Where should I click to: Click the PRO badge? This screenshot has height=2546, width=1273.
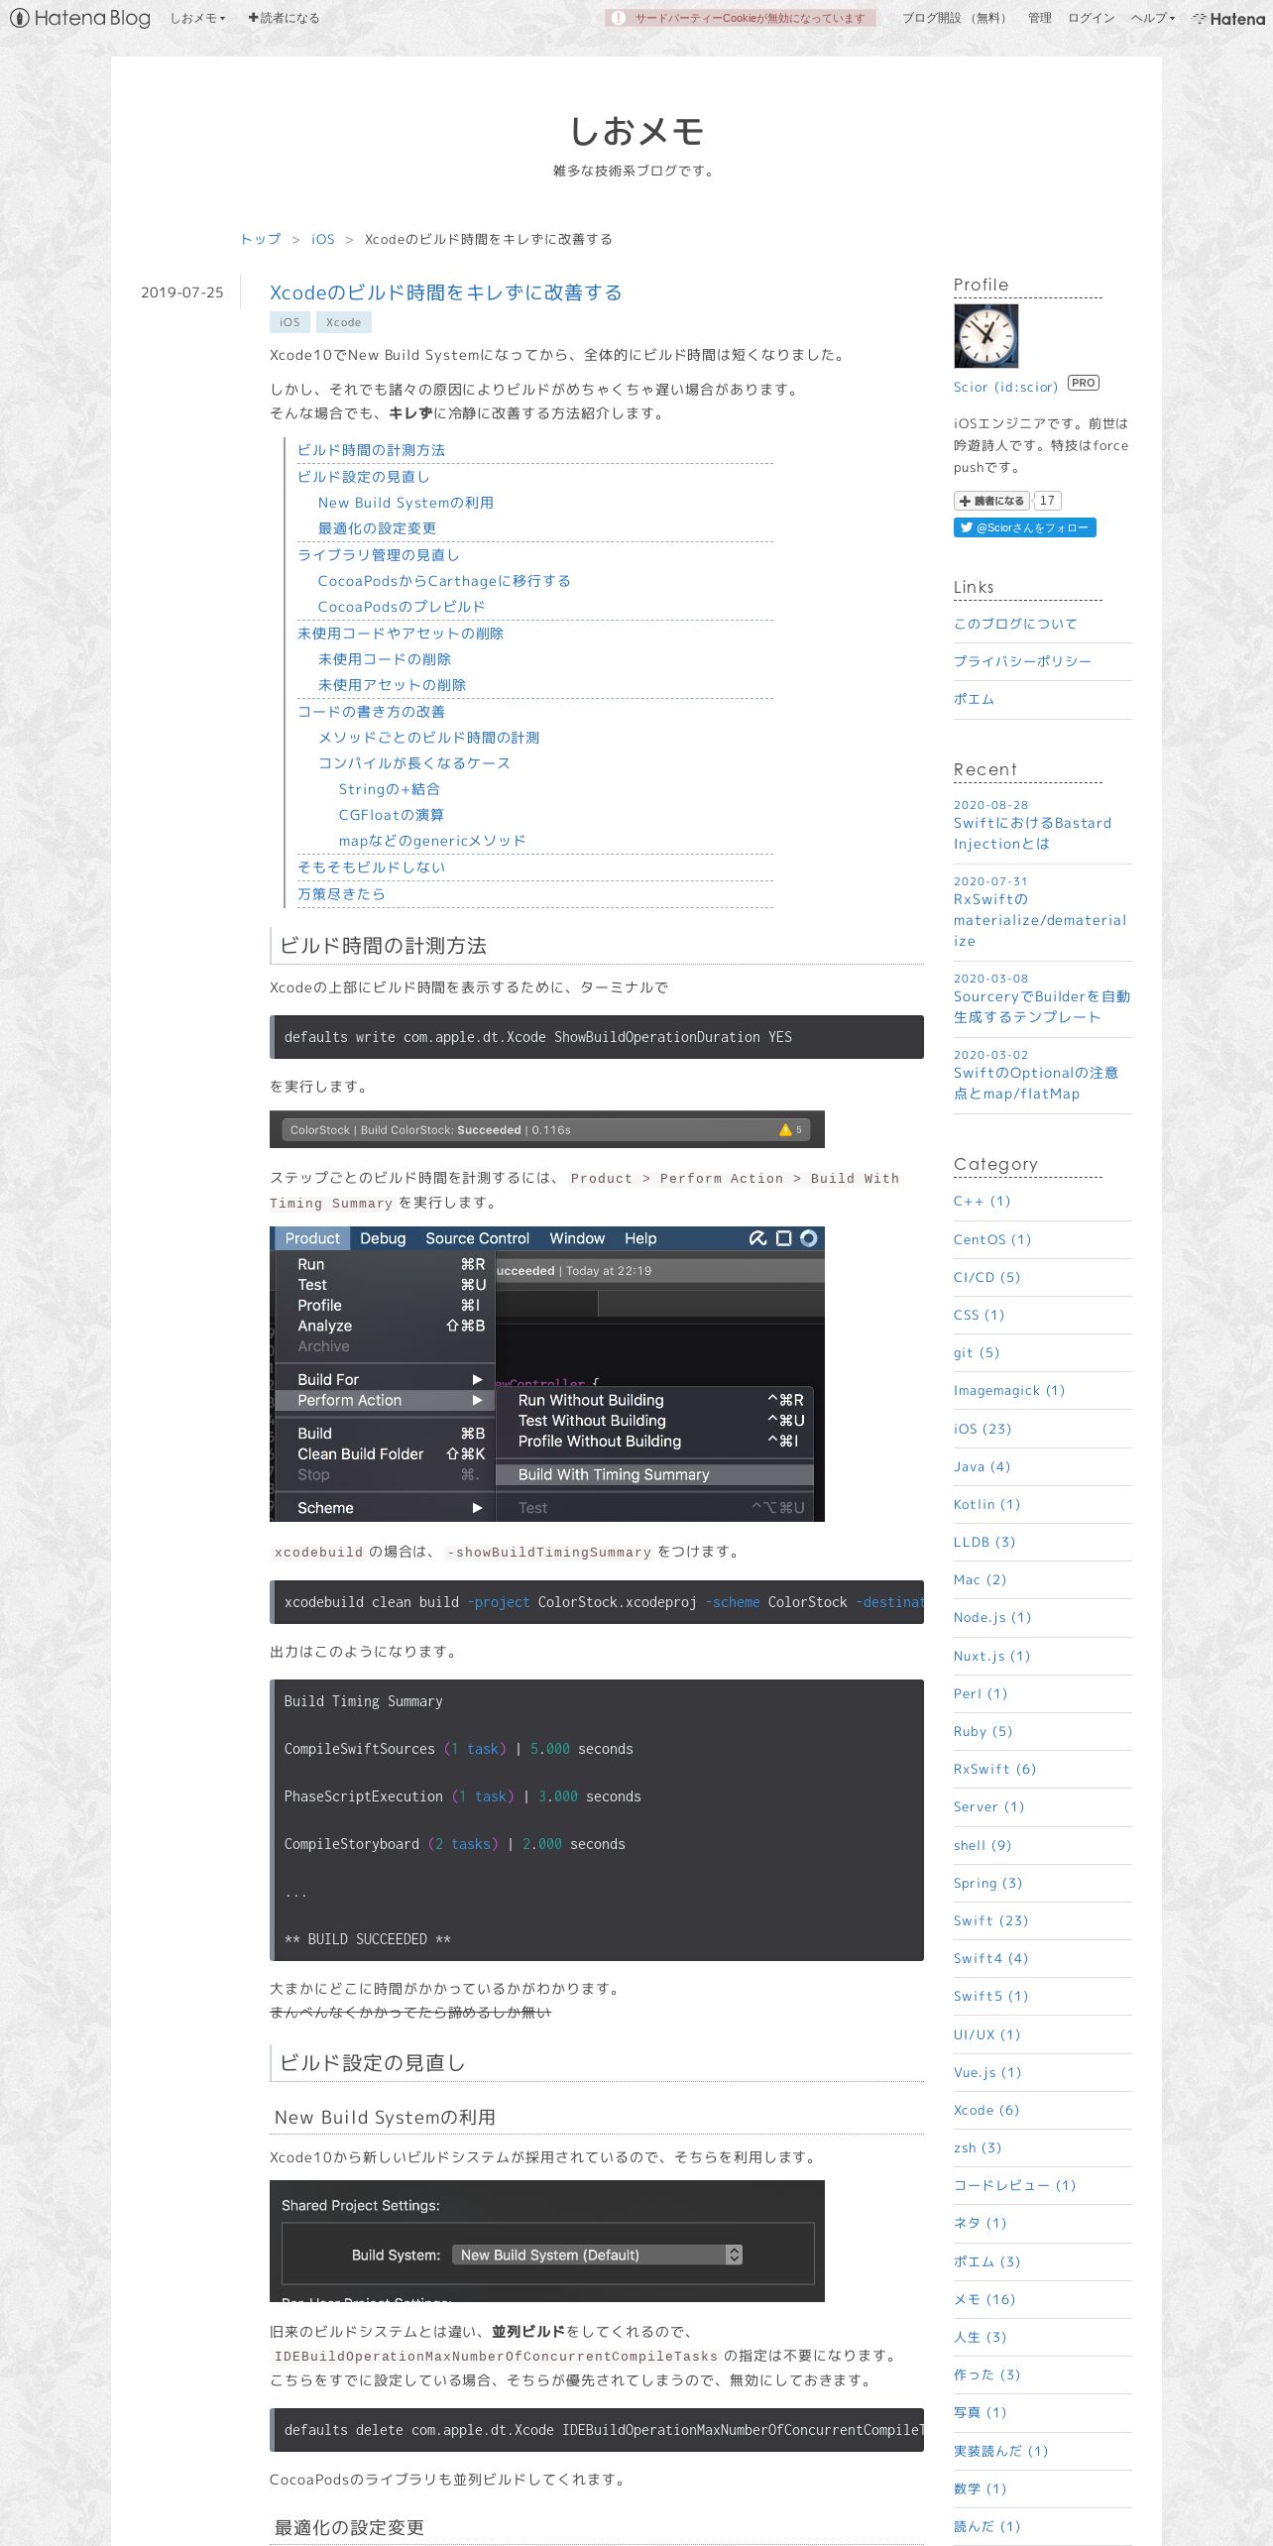tap(1084, 383)
